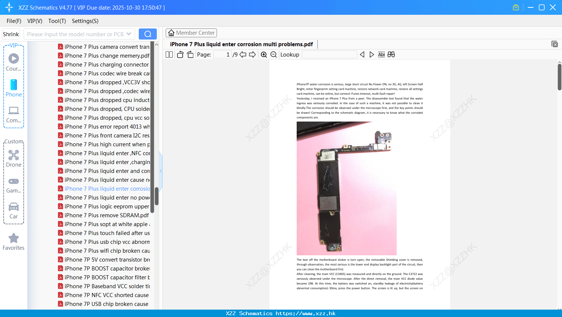Screen dimensions: 562x317
Task: Zoom out of the PDF
Action: 274,54
